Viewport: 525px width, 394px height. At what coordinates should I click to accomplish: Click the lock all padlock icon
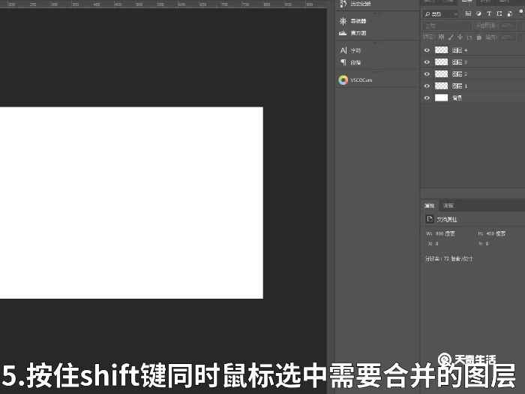[x=478, y=38]
